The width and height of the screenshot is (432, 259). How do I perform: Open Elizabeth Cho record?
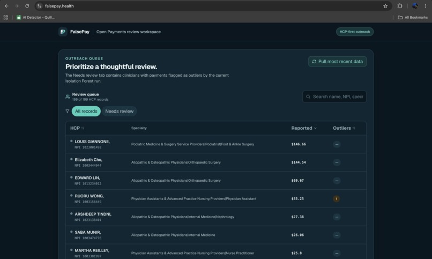(x=215, y=162)
